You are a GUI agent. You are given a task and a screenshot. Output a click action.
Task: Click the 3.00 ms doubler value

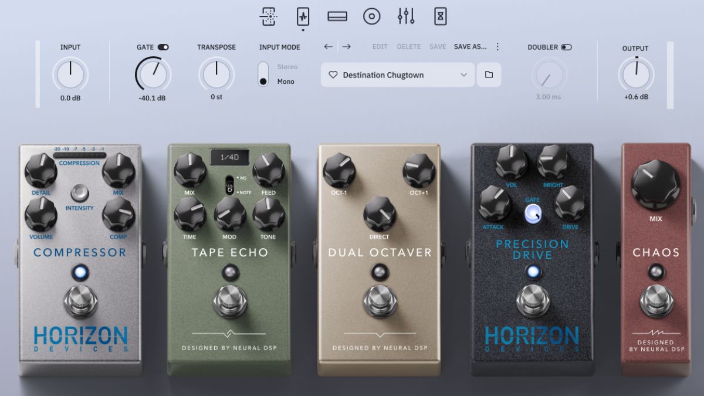[549, 97]
